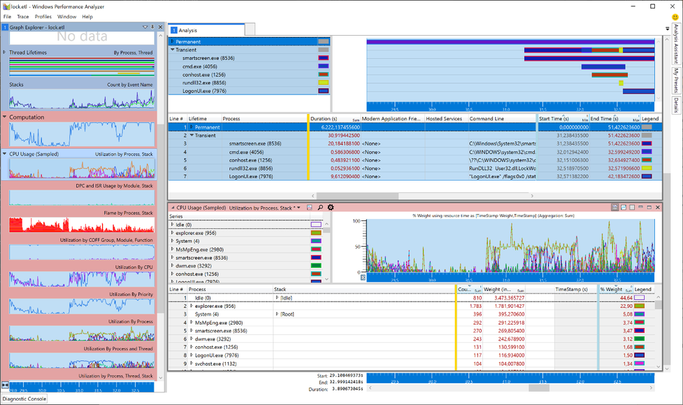
Task: Open the Profiles menu
Action: 43,17
